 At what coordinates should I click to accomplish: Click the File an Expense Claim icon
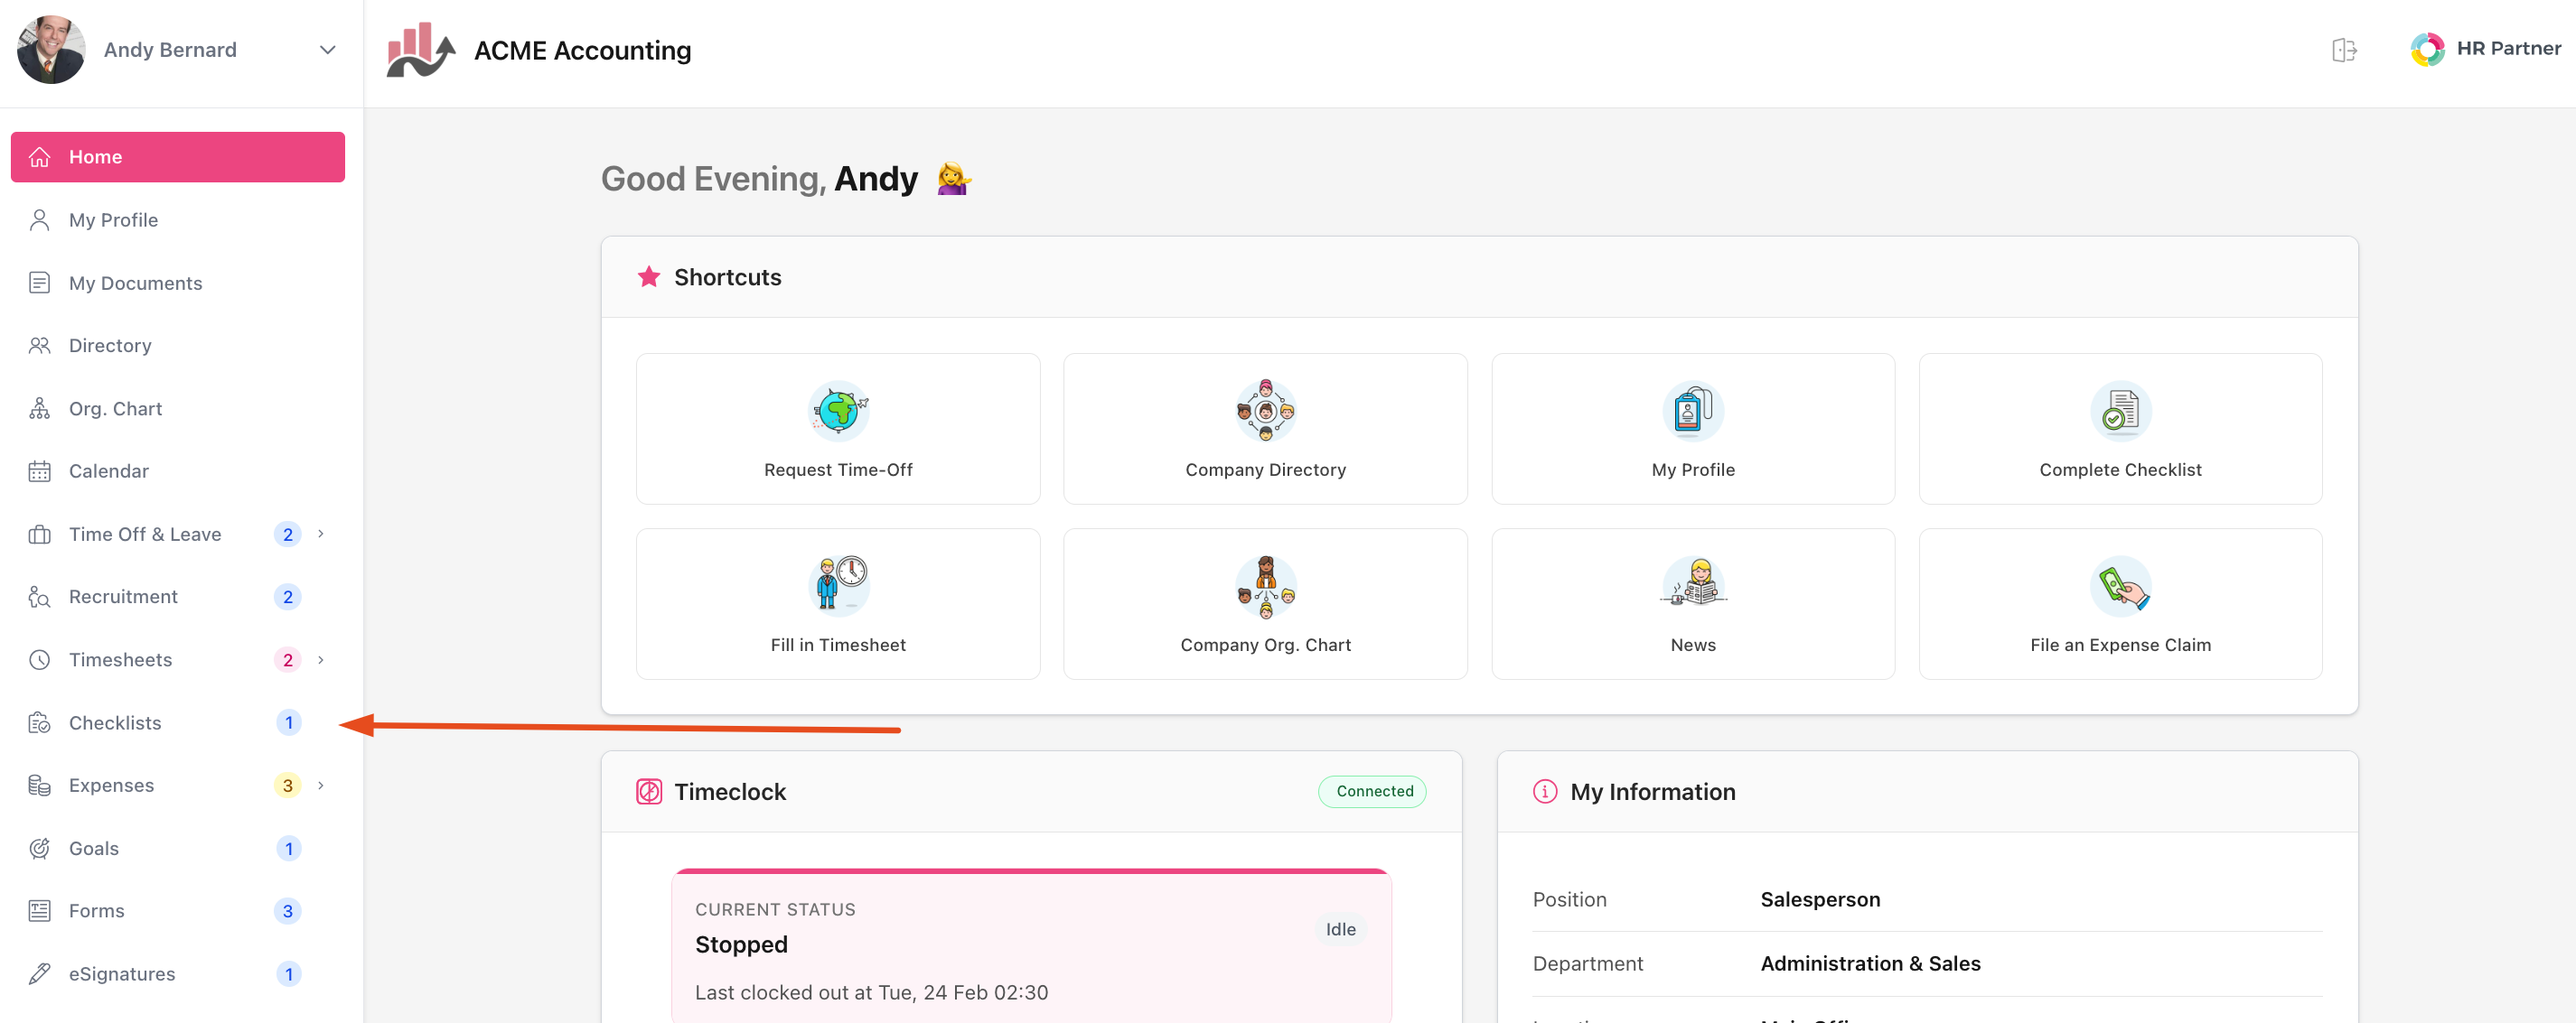[2120, 585]
